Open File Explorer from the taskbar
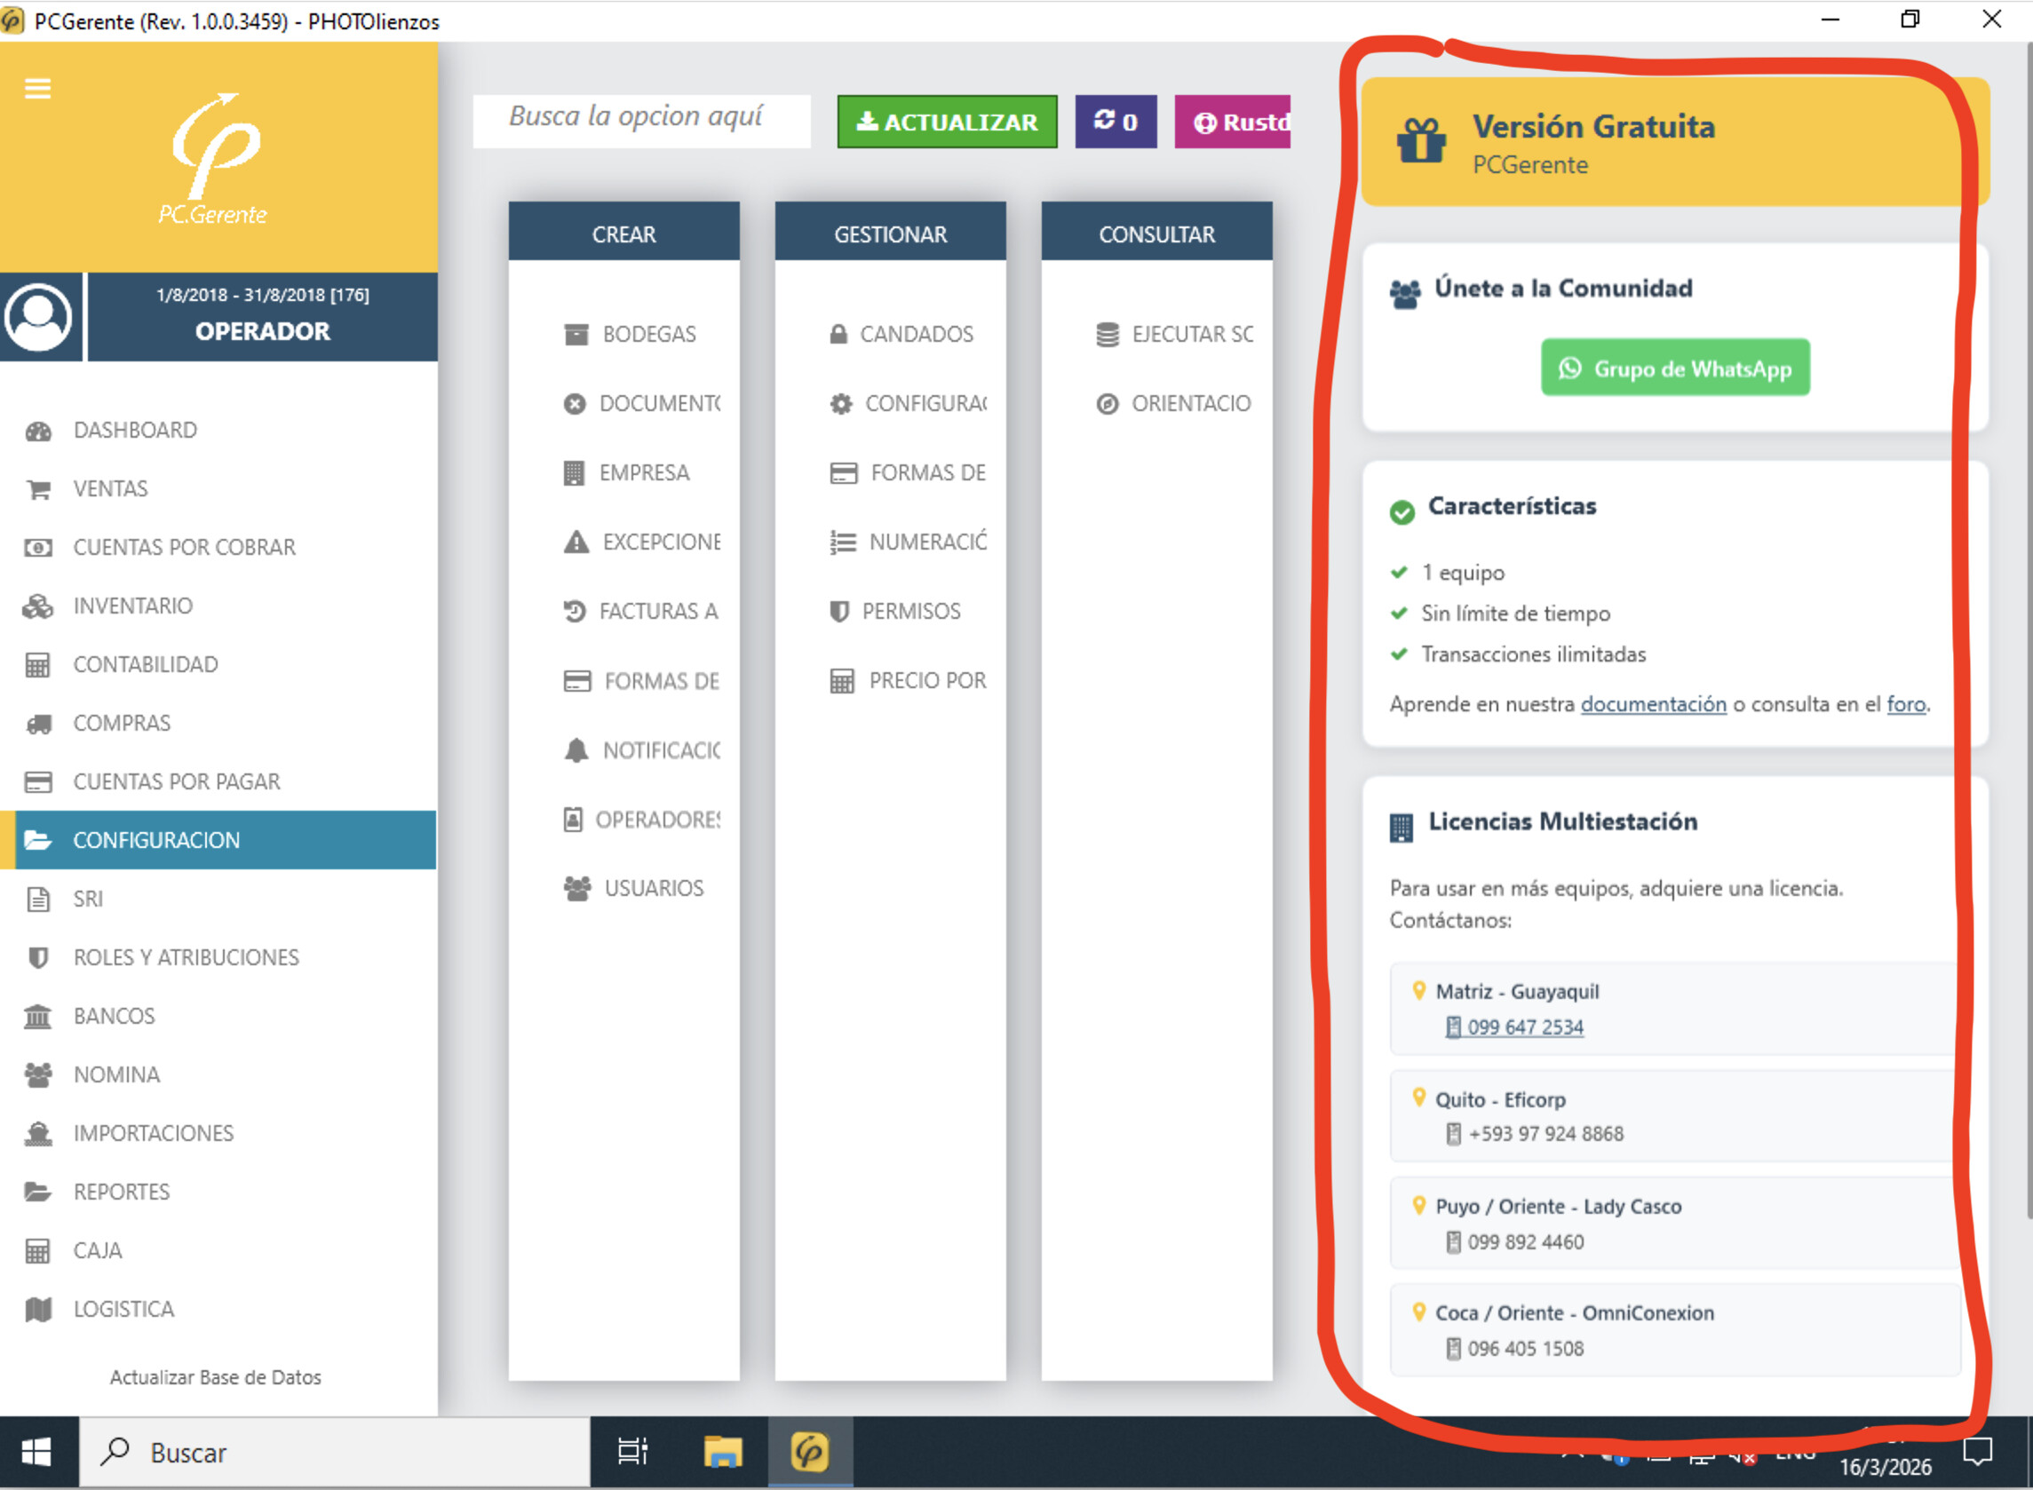This screenshot has height=1490, width=2033. [721, 1452]
